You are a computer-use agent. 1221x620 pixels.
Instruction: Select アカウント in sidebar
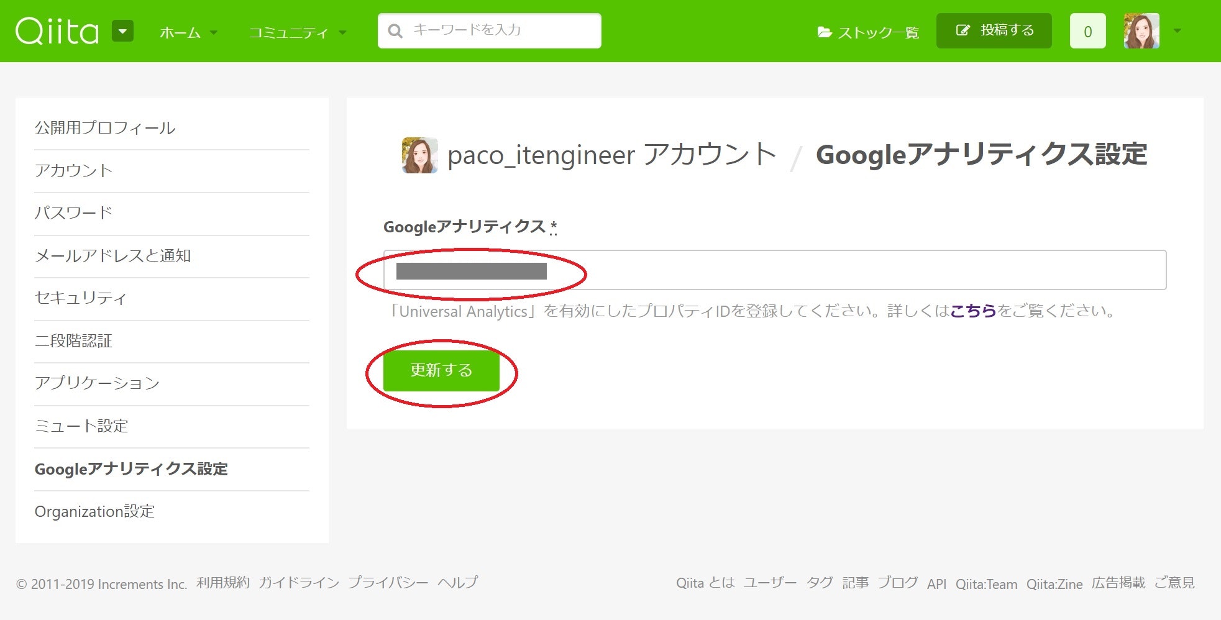pos(73,170)
